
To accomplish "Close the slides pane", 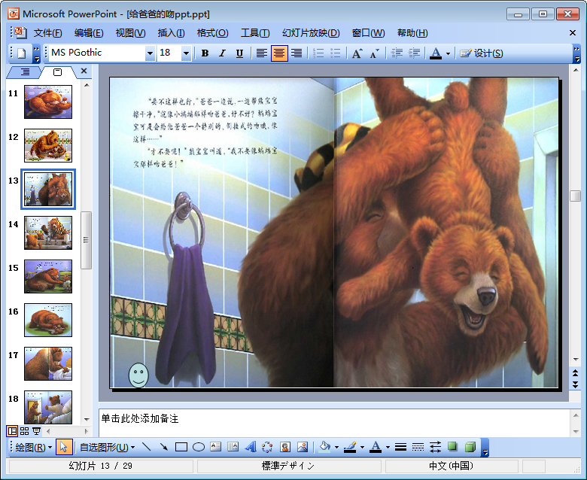I will [84, 71].
